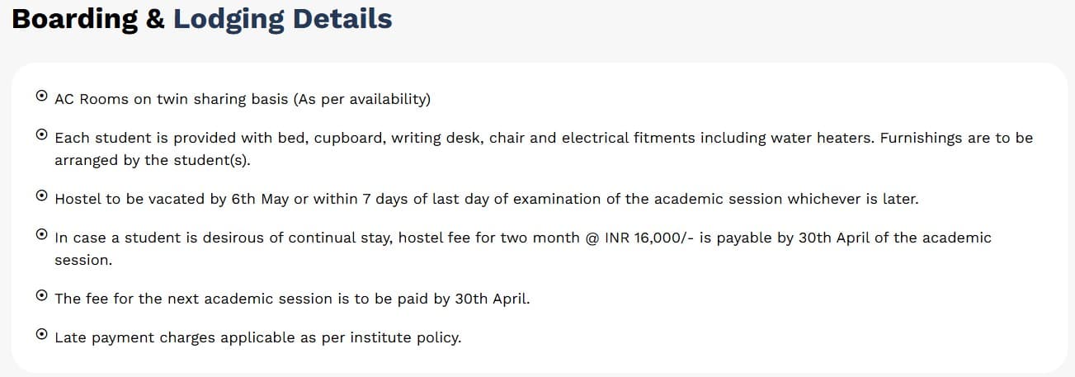Click the 'Boarding & Lodging Details' heading
The height and width of the screenshot is (377, 1075).
[x=202, y=19]
